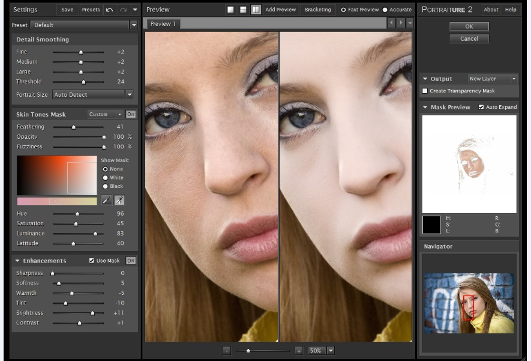Click the red rectangle in Navigator
Screen dimensions: 531x361
(x=469, y=308)
